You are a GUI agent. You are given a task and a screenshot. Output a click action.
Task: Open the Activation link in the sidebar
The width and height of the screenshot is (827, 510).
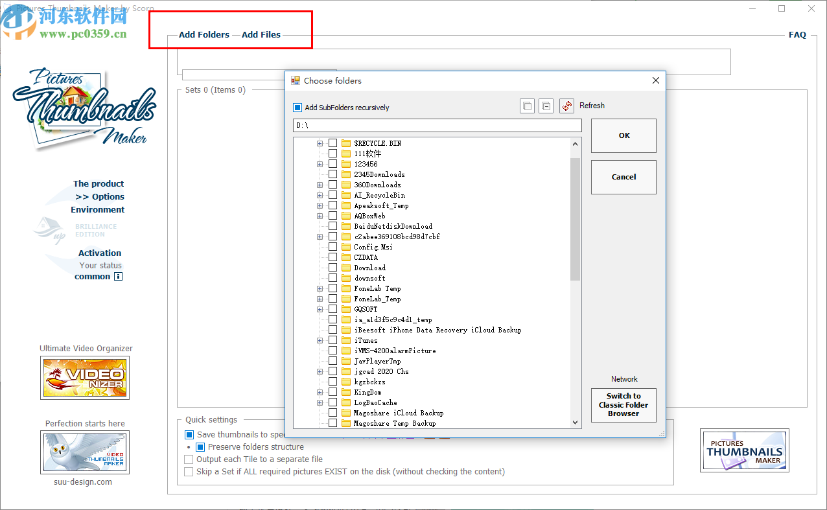tap(100, 253)
